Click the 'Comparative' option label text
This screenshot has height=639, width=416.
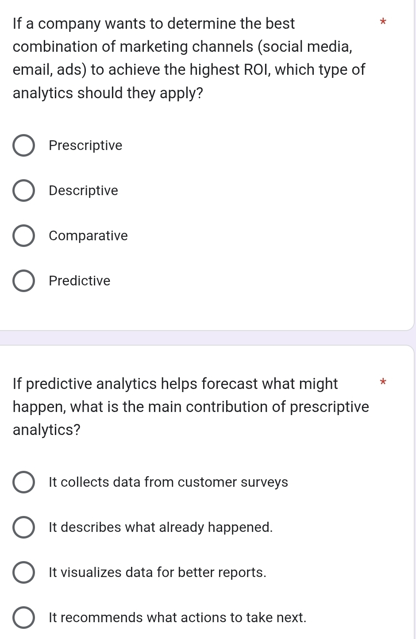click(x=88, y=236)
